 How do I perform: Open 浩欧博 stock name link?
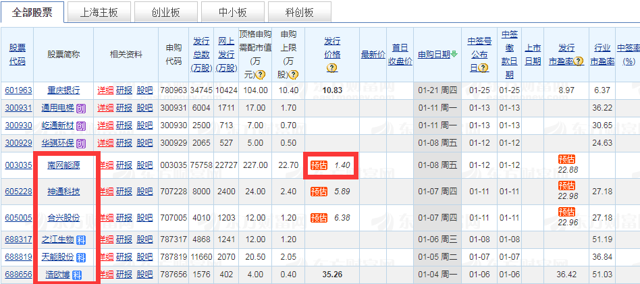click(x=57, y=275)
